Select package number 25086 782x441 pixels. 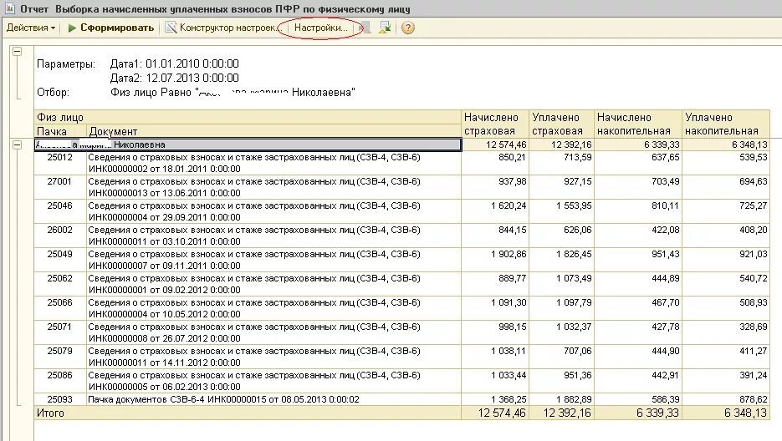click(x=60, y=375)
